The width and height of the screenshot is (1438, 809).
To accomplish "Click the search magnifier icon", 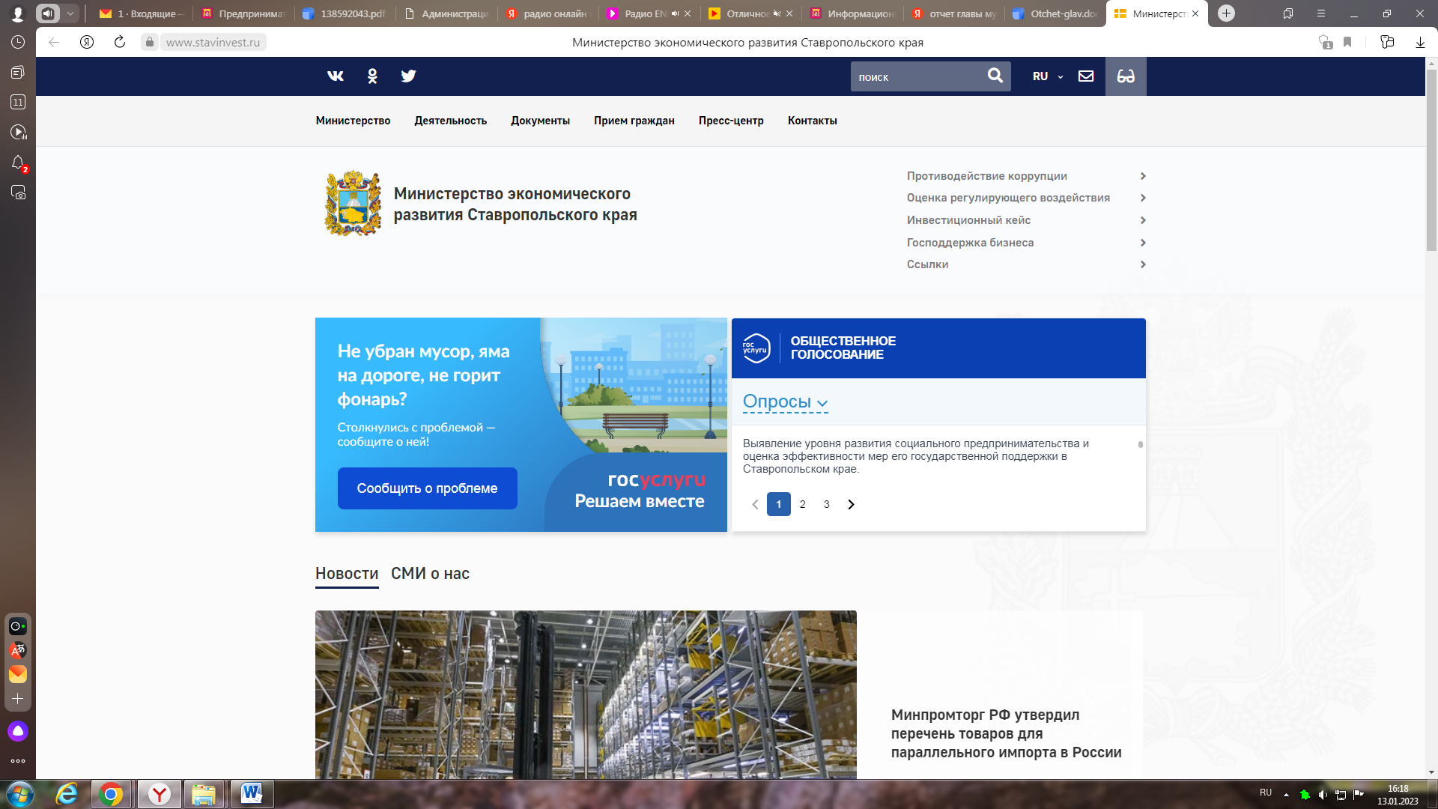I will click(995, 76).
